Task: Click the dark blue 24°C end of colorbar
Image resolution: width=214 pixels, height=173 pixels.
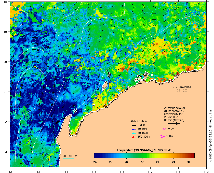Action: (95, 155)
